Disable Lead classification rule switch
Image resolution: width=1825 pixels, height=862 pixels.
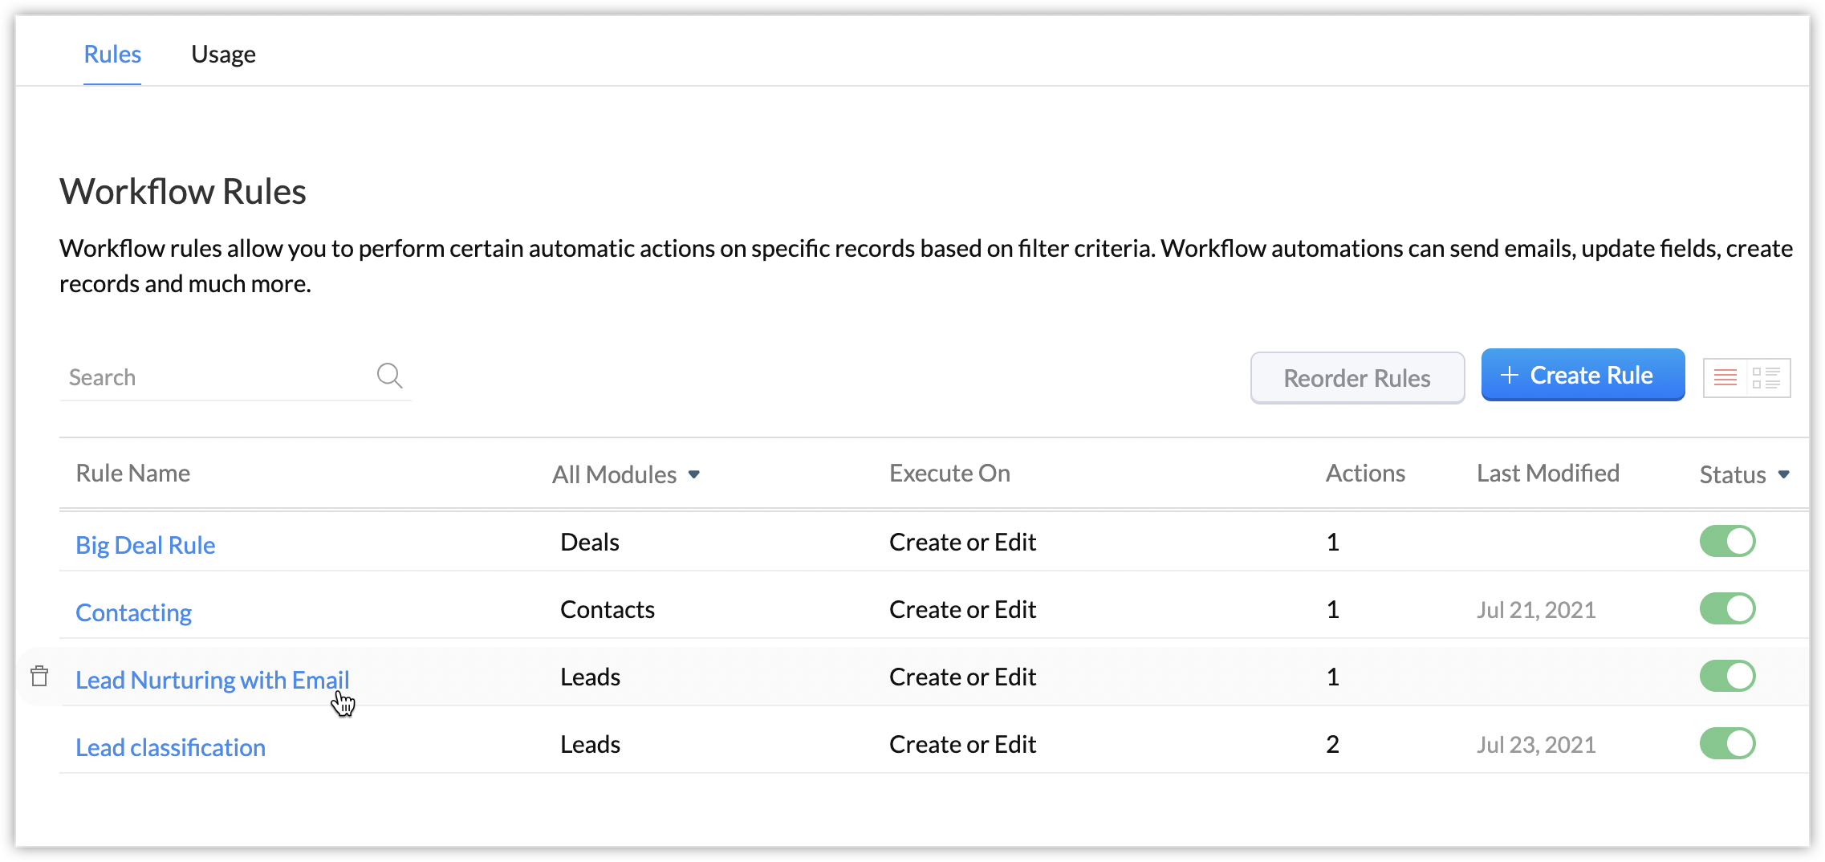[x=1727, y=744]
